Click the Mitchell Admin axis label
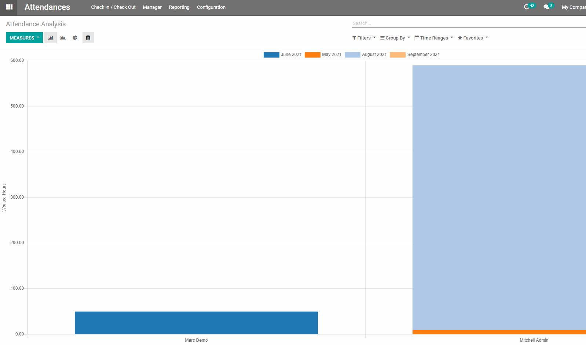This screenshot has height=345, width=586. tap(534, 340)
